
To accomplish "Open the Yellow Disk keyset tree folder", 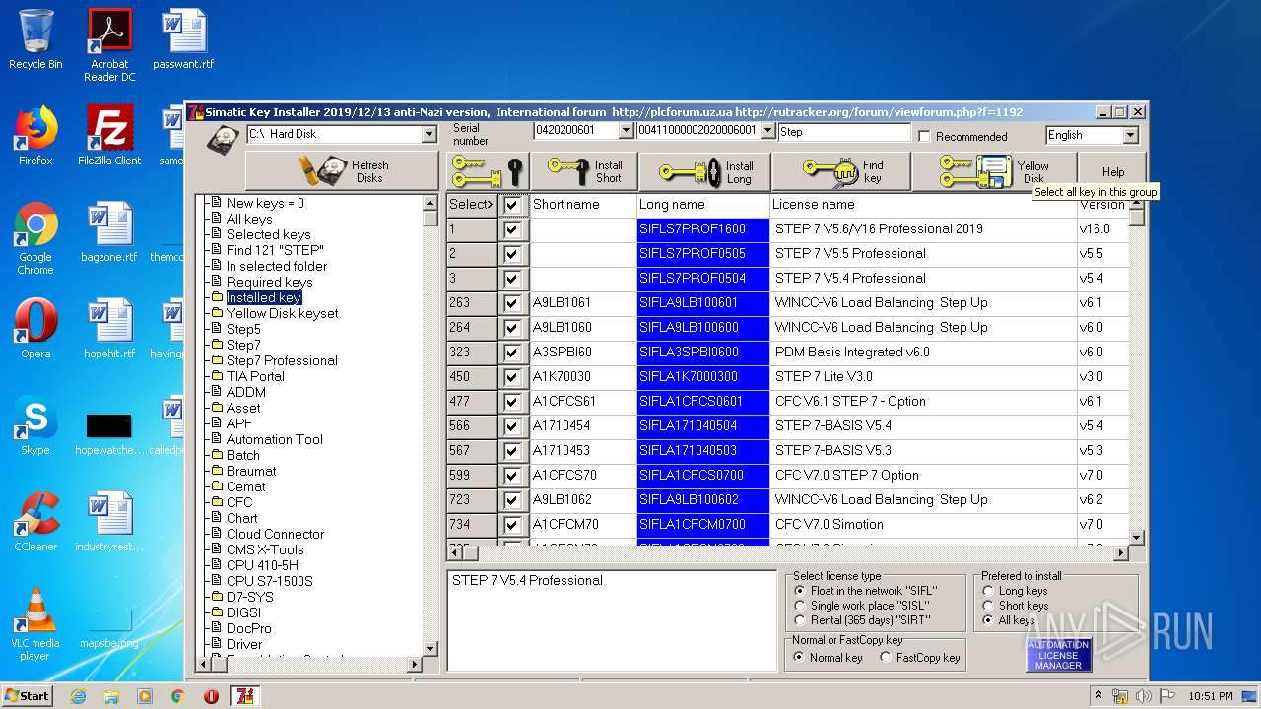I will click(x=282, y=313).
